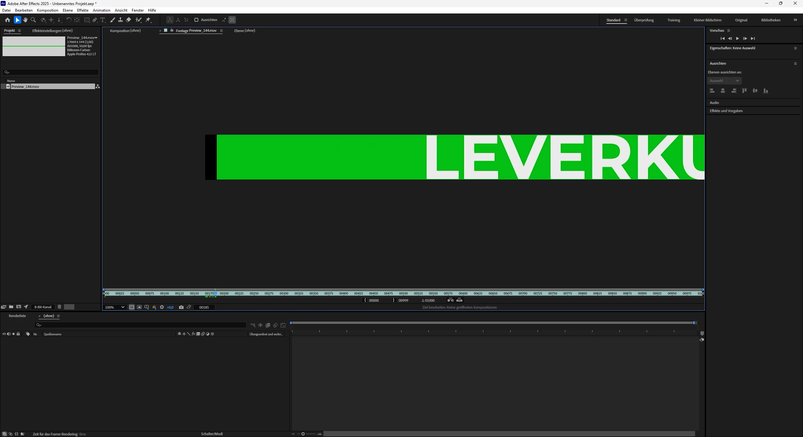This screenshot has height=437, width=803.
Task: Select the horizontal Text tool
Action: point(103,20)
